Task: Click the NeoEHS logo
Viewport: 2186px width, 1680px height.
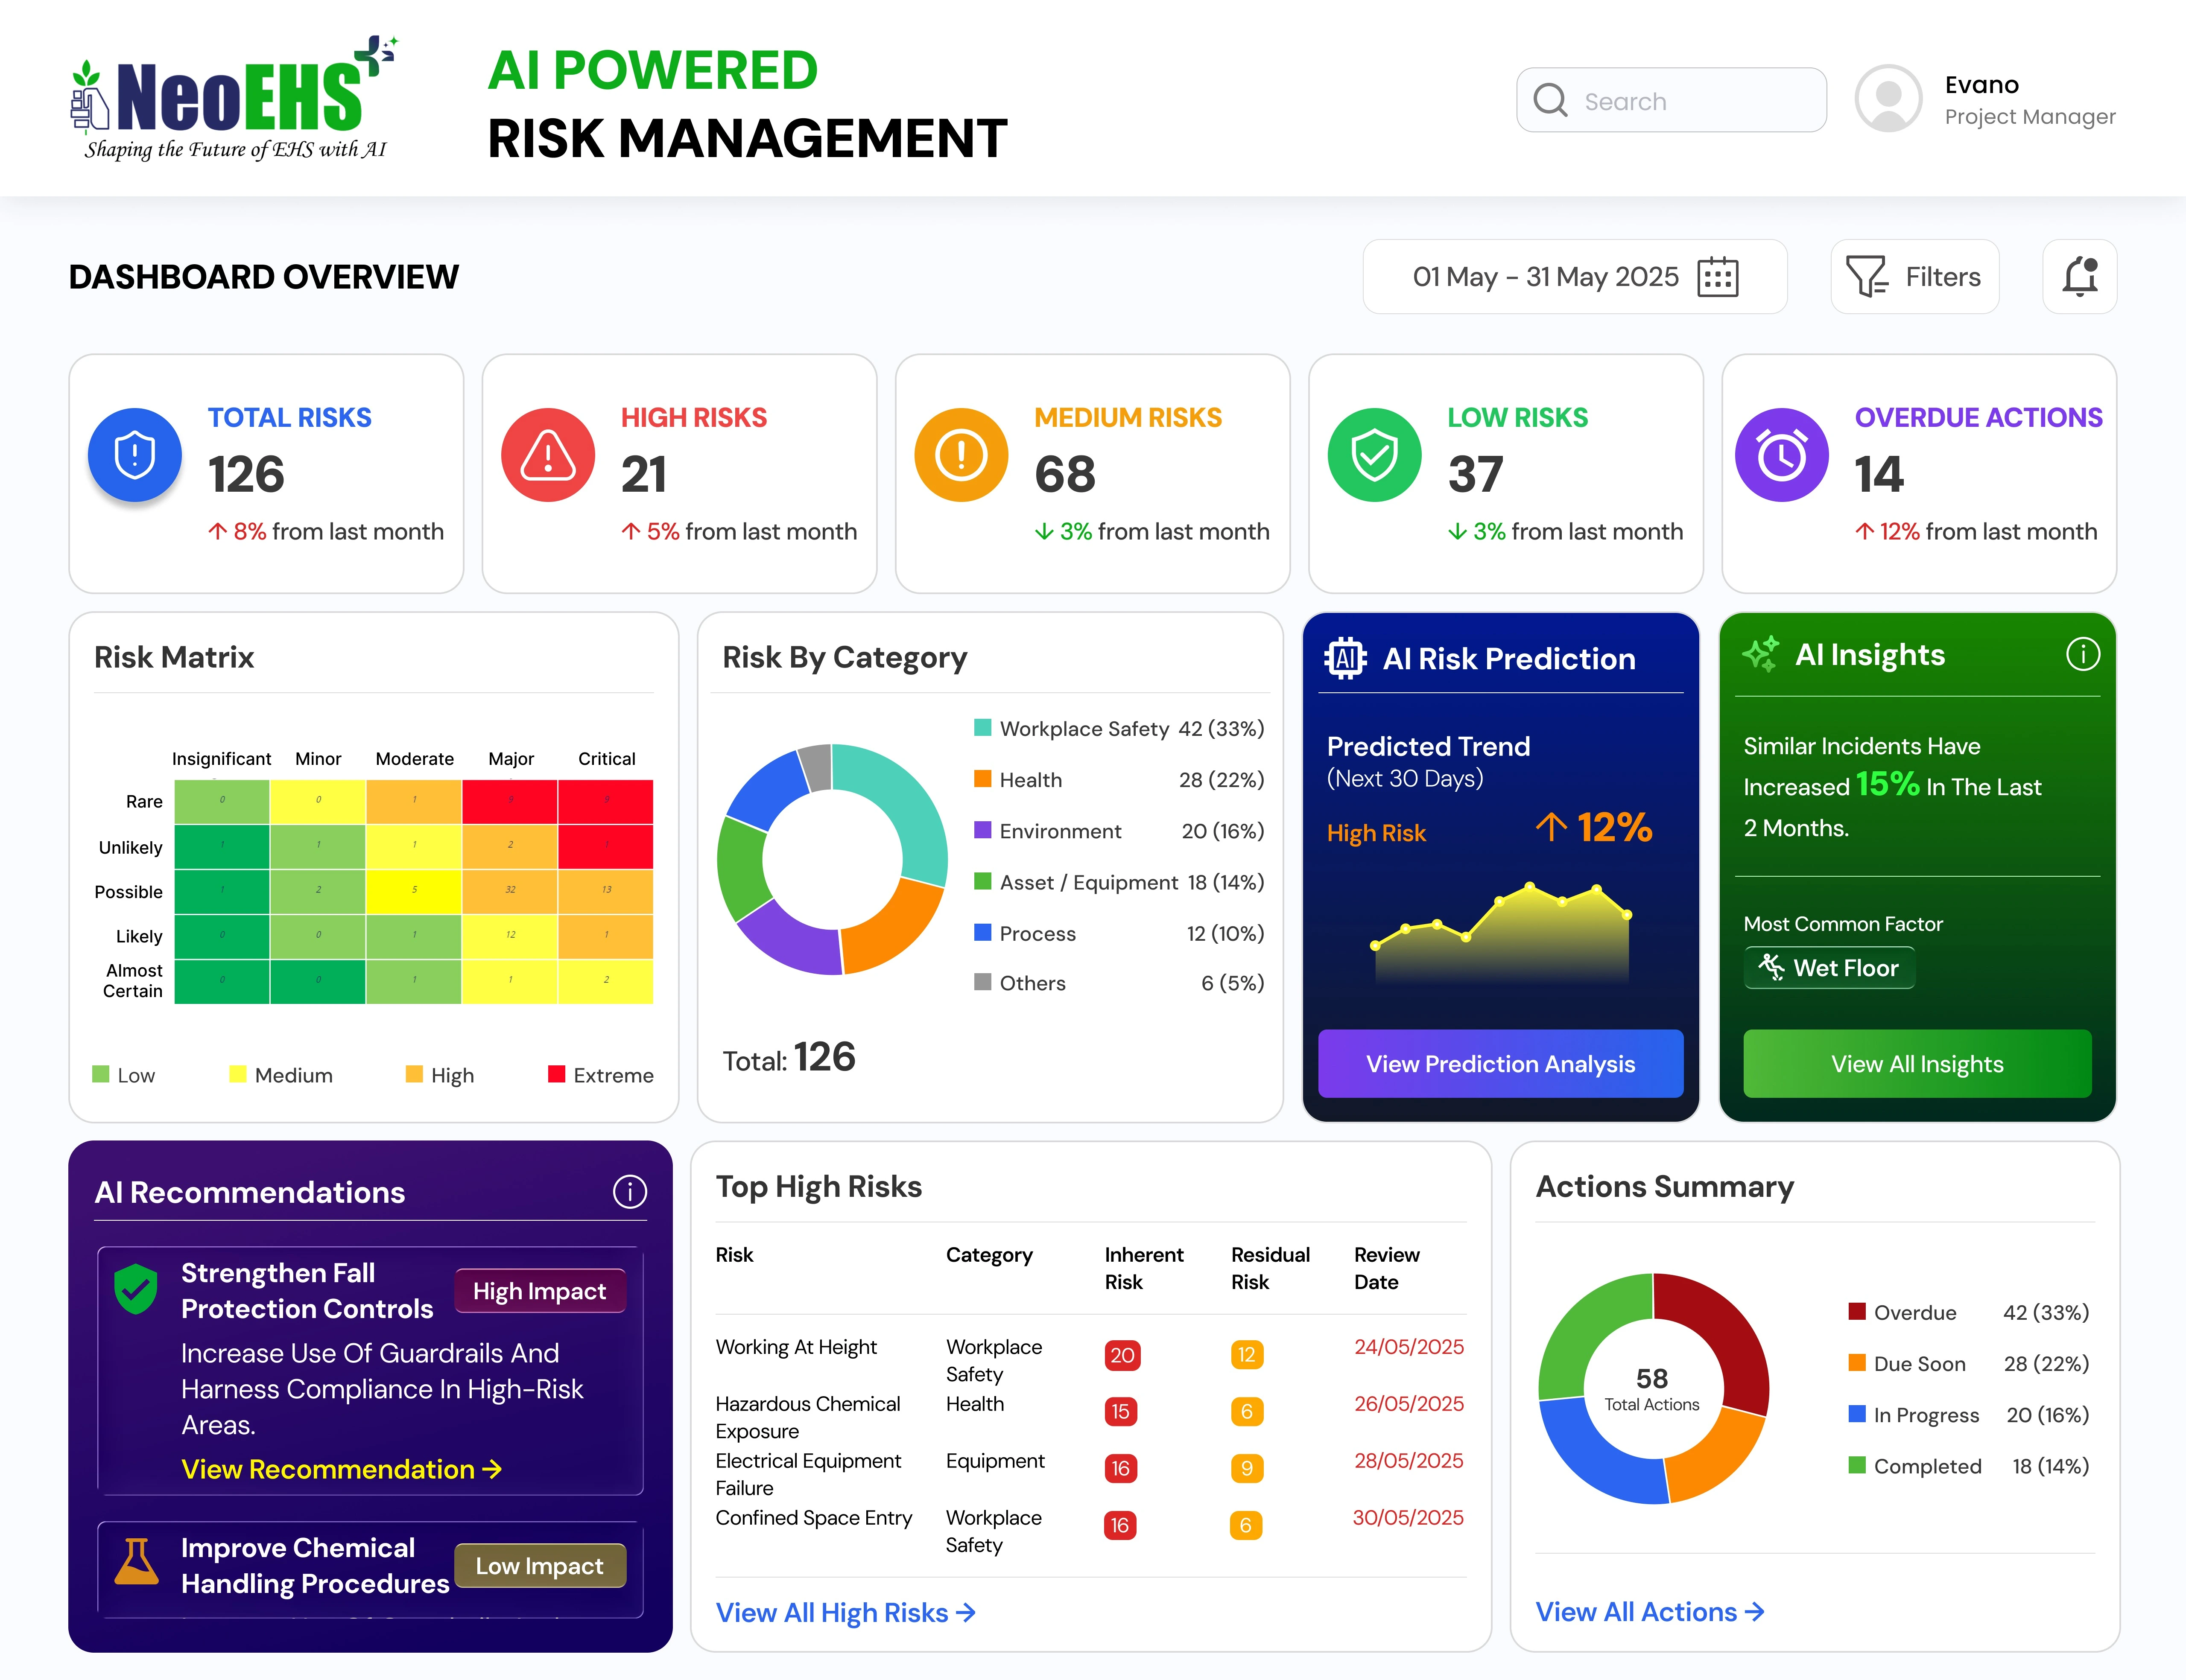Action: (234, 99)
